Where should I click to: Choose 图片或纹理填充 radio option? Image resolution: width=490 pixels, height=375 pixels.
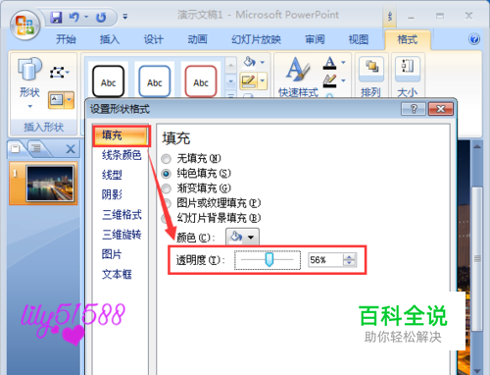166,203
